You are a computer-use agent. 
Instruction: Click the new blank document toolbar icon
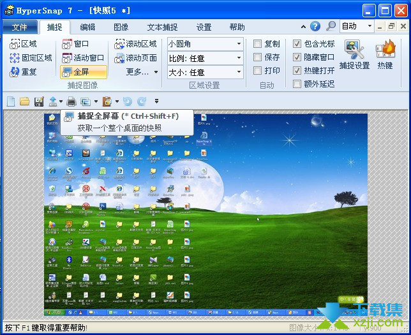click(11, 101)
